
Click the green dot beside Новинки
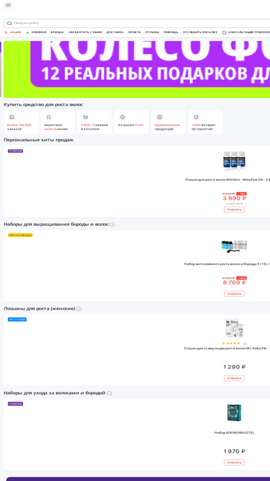(27, 32)
